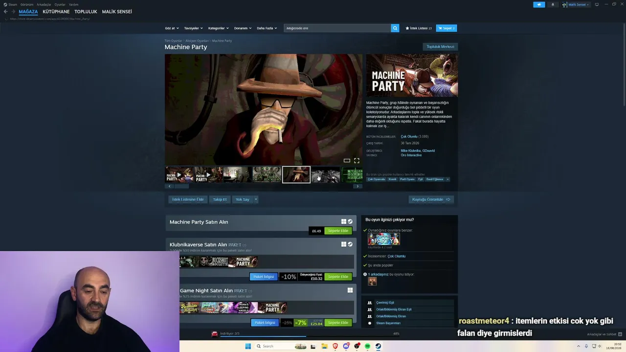This screenshot has height=352, width=626.
Task: Open Paket bilgisi for Klubnikaverse
Action: (264, 277)
